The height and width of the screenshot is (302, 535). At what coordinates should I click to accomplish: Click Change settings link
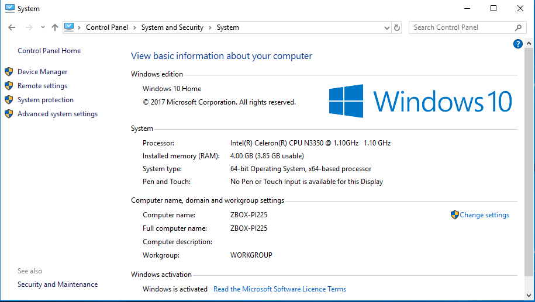tap(484, 215)
